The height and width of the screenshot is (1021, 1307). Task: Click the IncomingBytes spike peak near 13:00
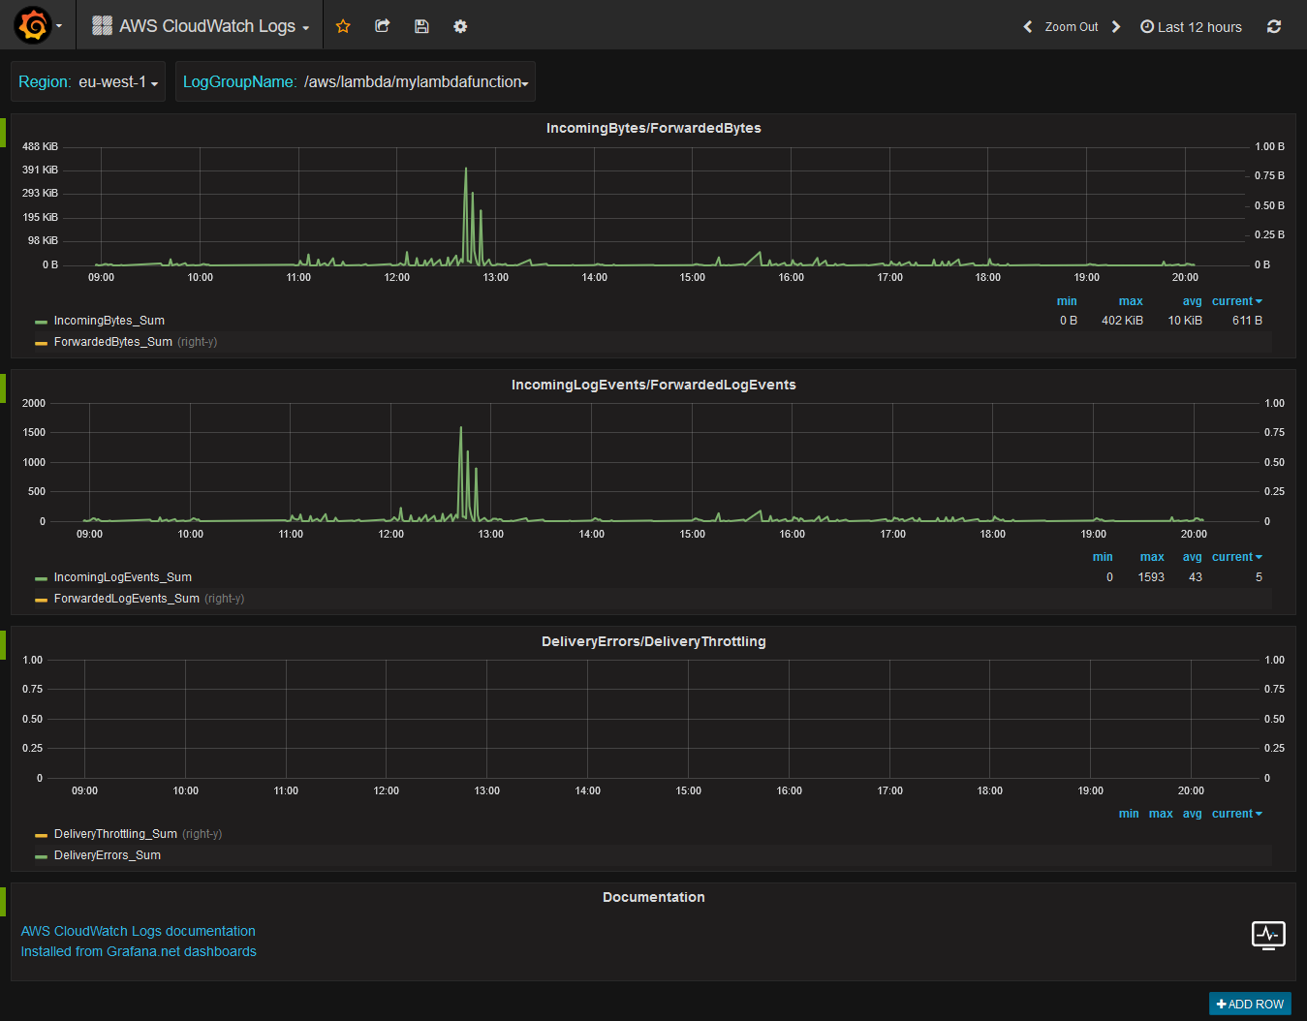point(466,169)
